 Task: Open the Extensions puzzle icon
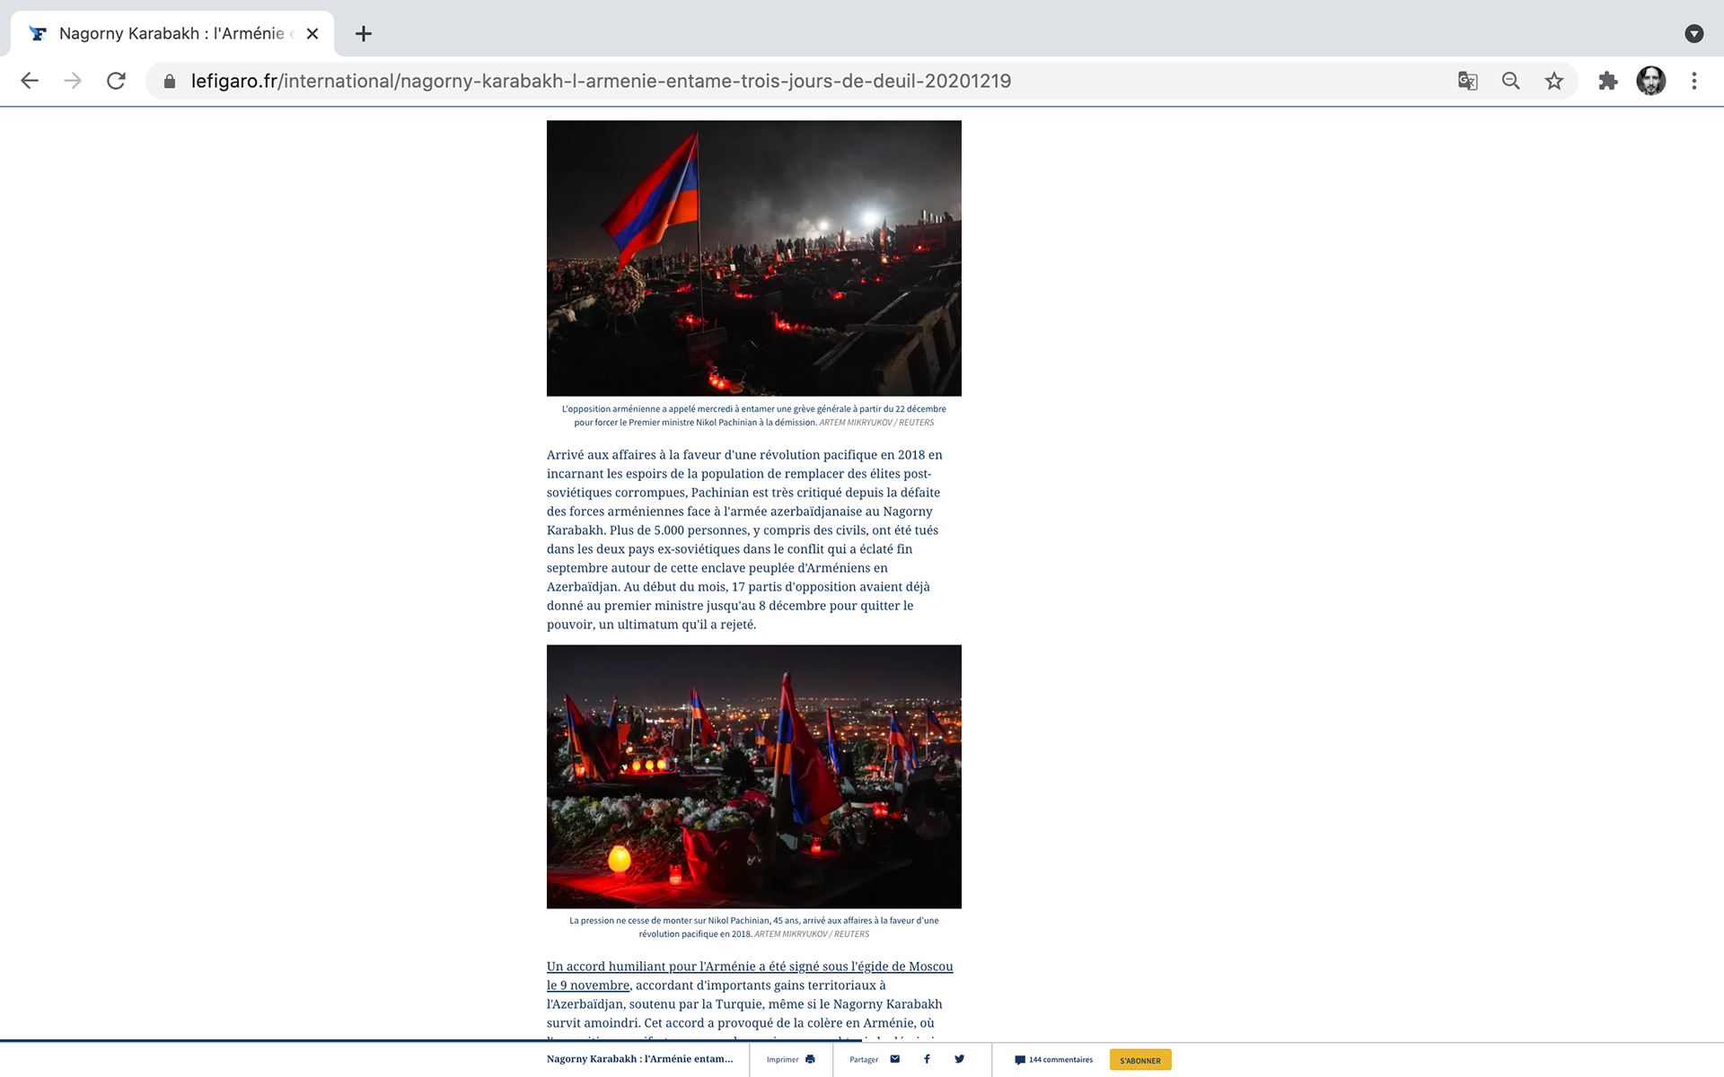point(1607,81)
